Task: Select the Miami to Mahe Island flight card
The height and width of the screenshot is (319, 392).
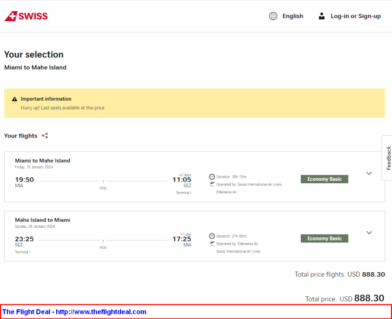Action: (194, 176)
